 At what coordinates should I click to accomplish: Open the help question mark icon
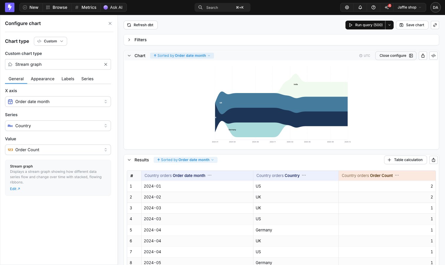click(x=373, y=7)
